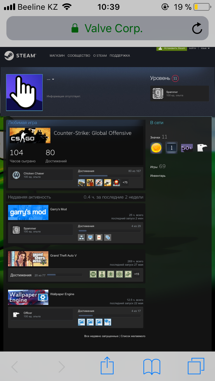Show the +15 more GTA V achievements
215x381 pixels.
pos(137,274)
